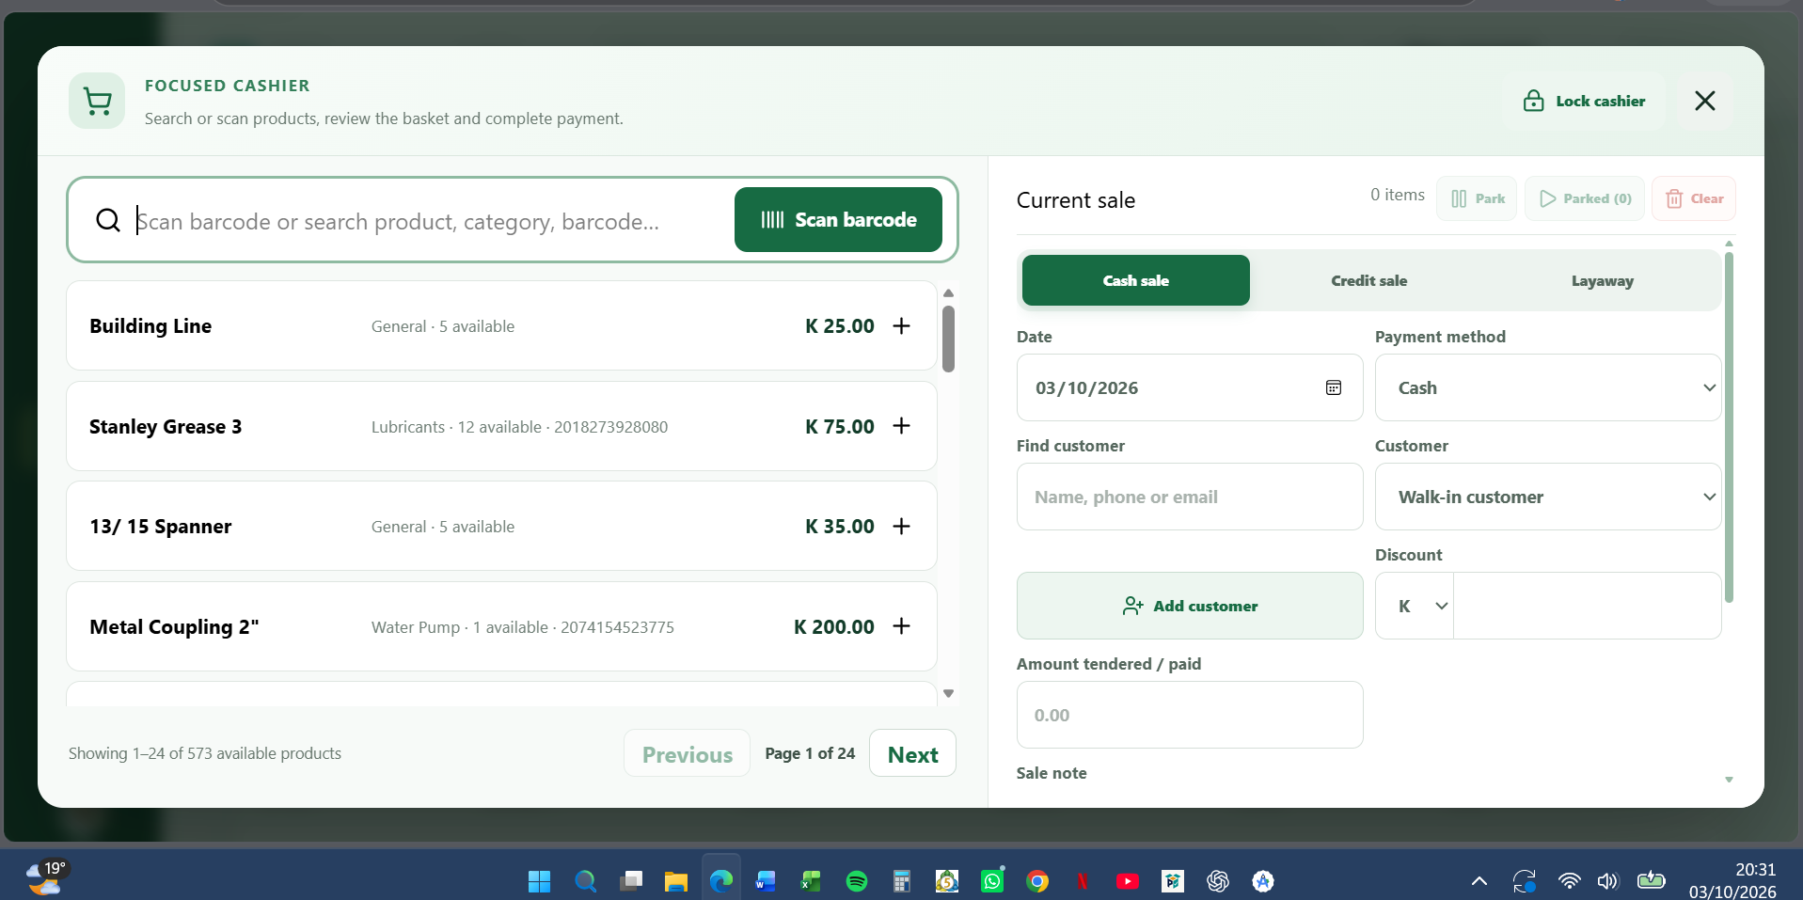Click the Date field showing 03/10/2026
The image size is (1803, 900).
point(1190,387)
